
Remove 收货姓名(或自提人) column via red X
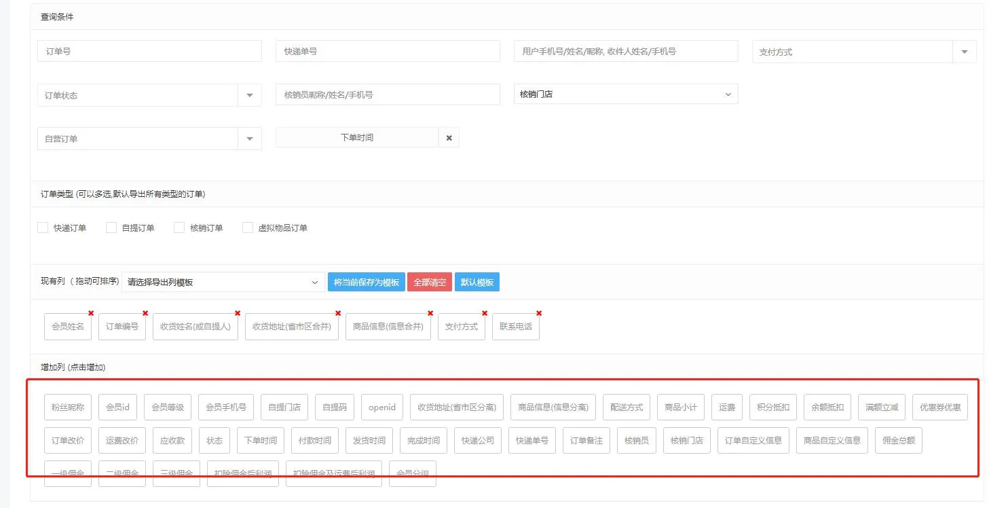[x=238, y=313]
